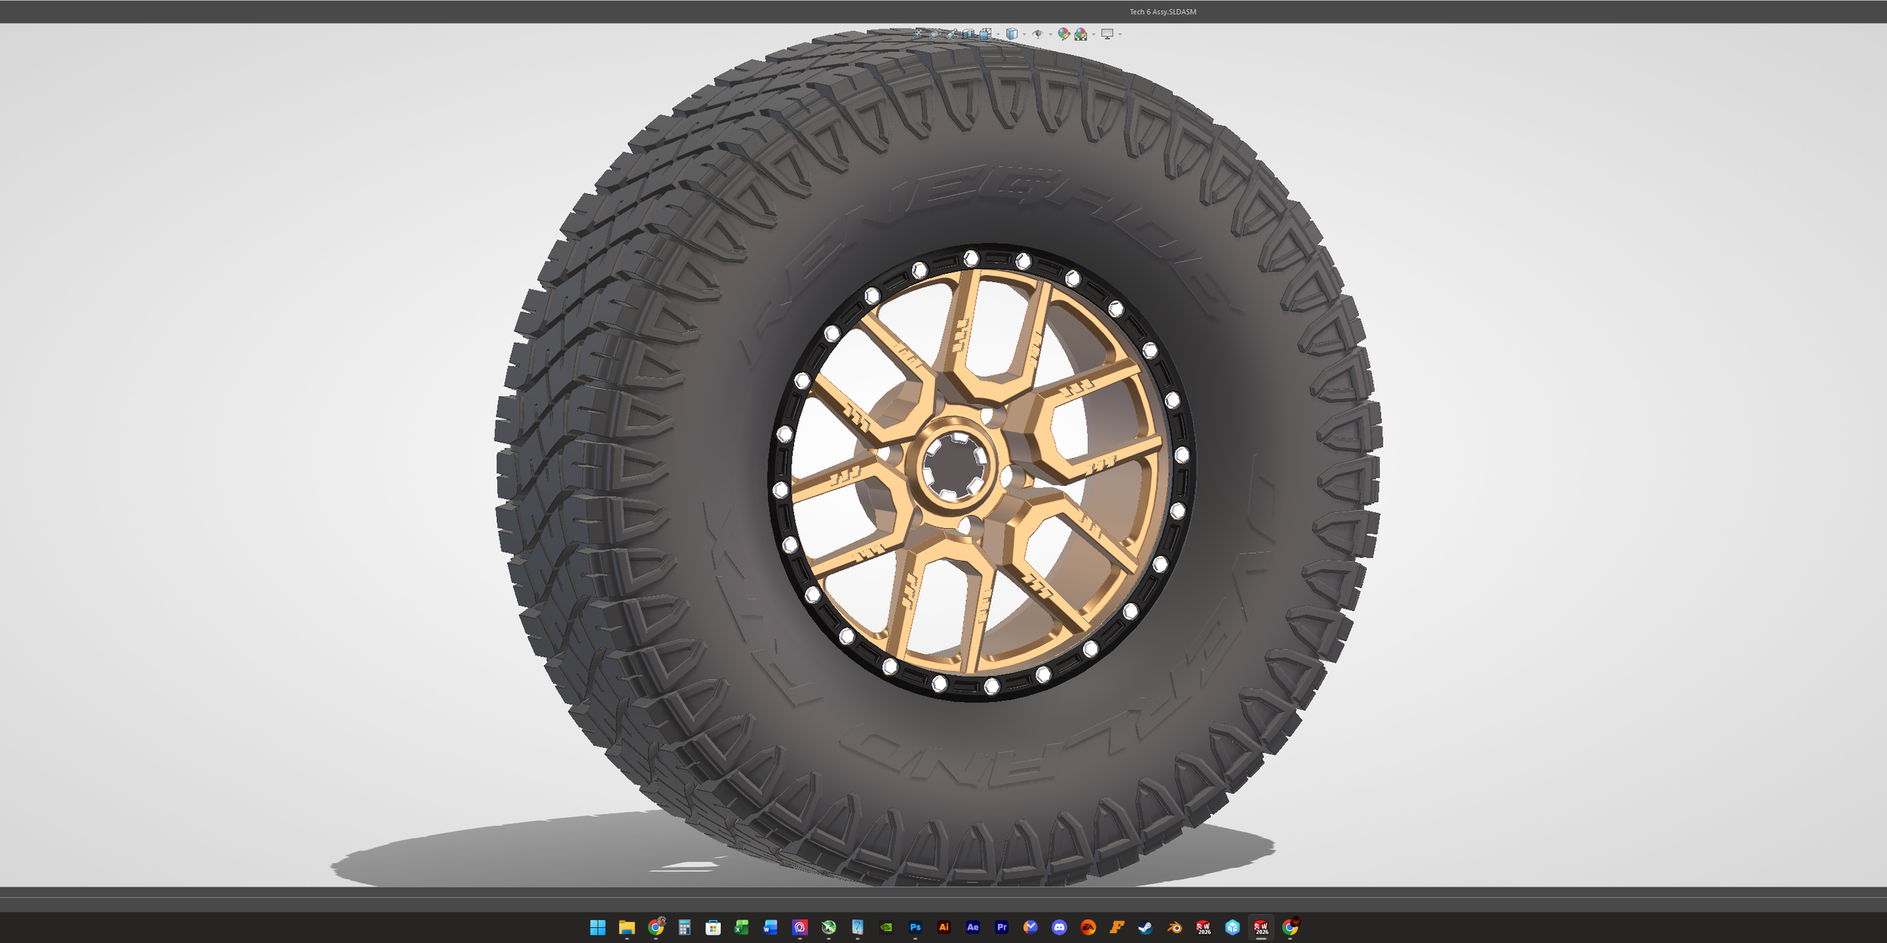Click the View Orientation cube icon
Image resolution: width=1887 pixels, height=943 pixels.
(985, 34)
